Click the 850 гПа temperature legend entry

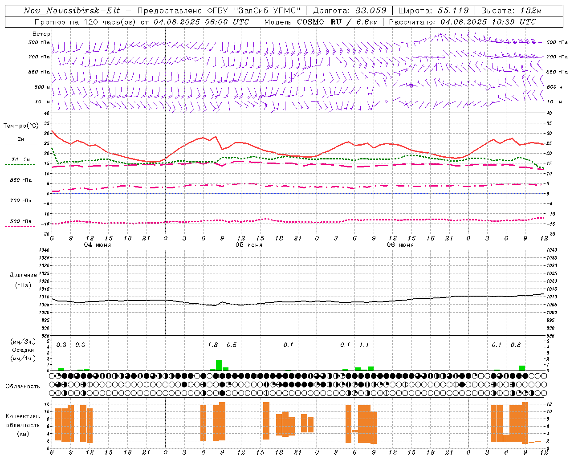[x=20, y=180]
